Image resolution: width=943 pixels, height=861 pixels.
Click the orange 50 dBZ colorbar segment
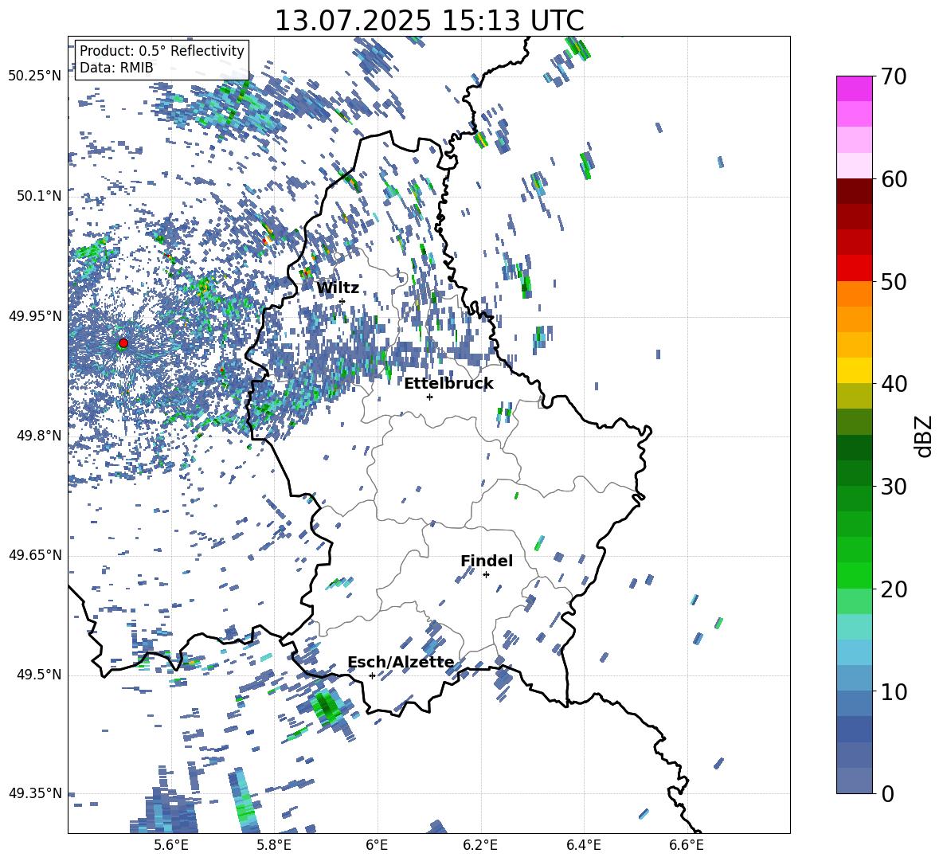tap(854, 293)
